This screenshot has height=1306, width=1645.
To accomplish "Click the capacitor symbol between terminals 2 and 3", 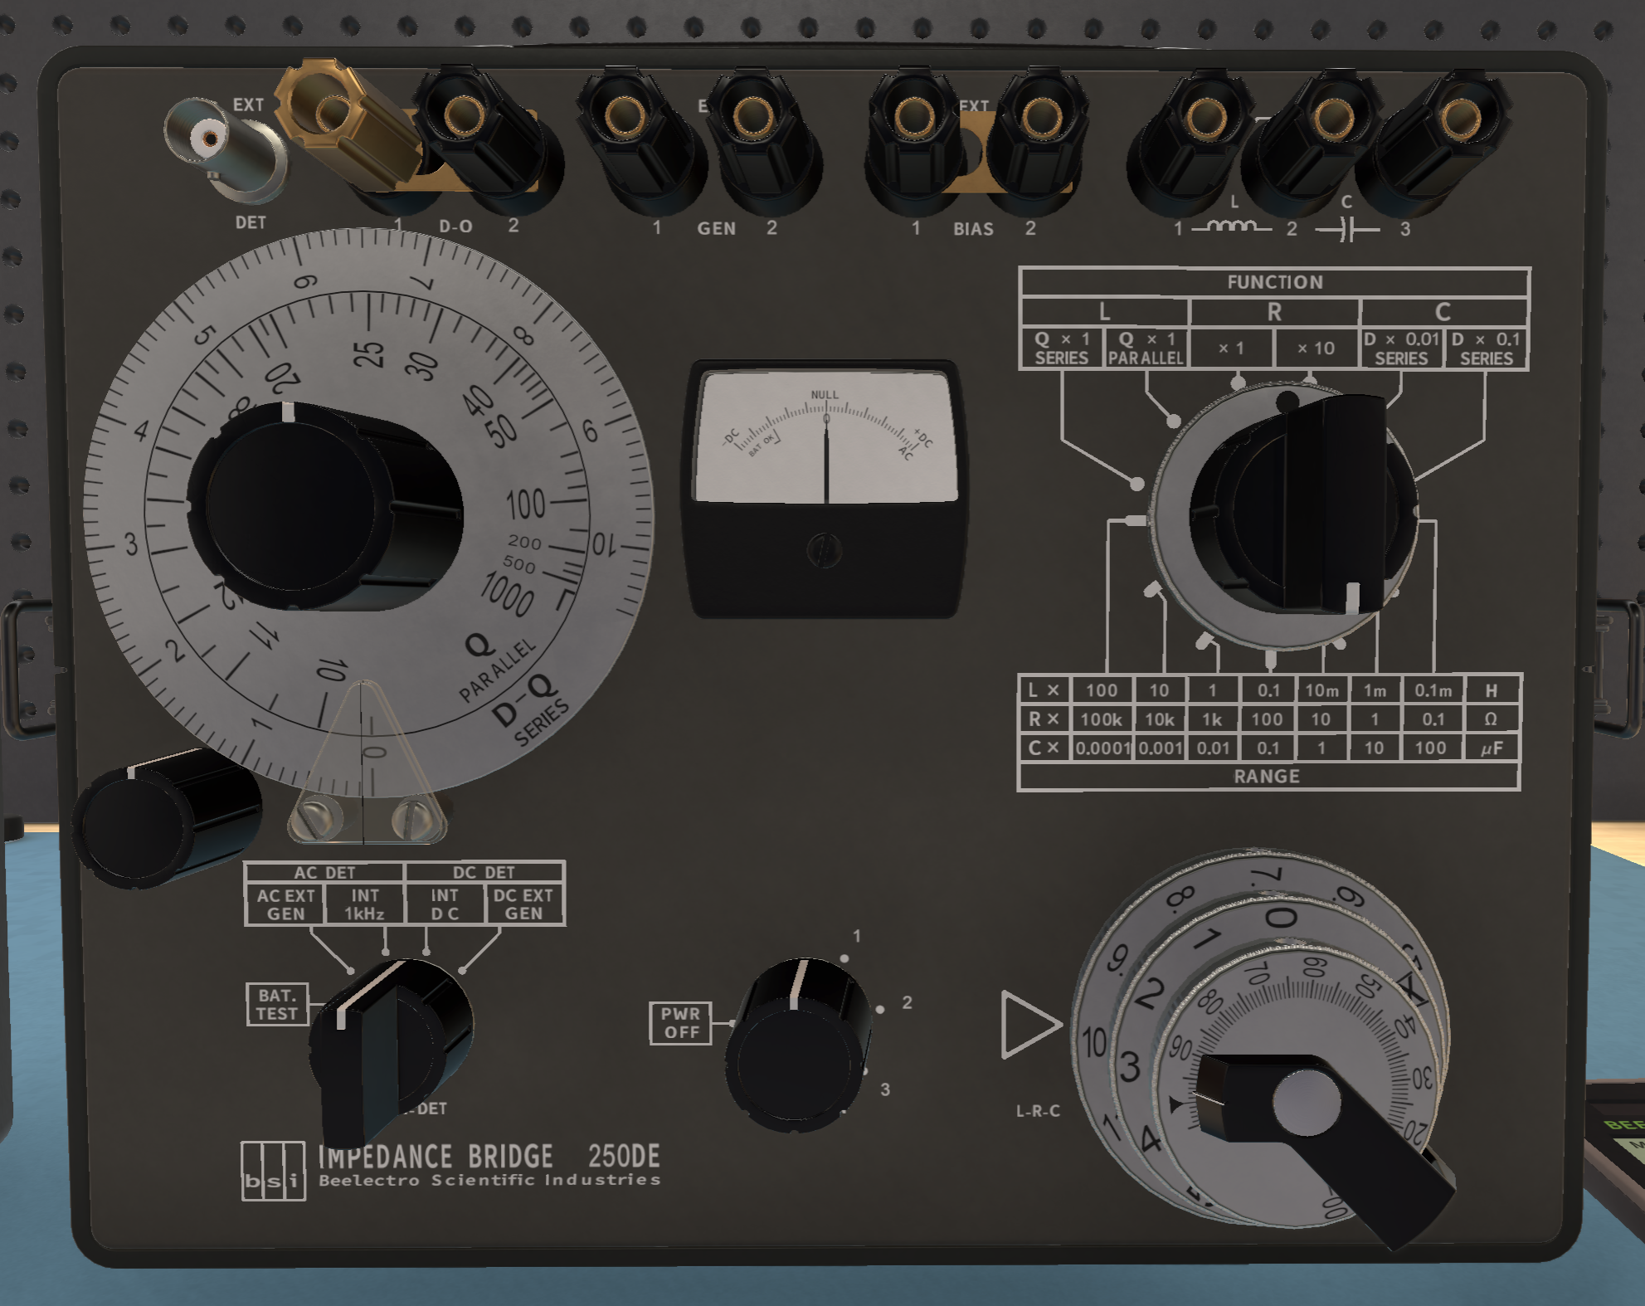I will pyautogui.click(x=1348, y=229).
